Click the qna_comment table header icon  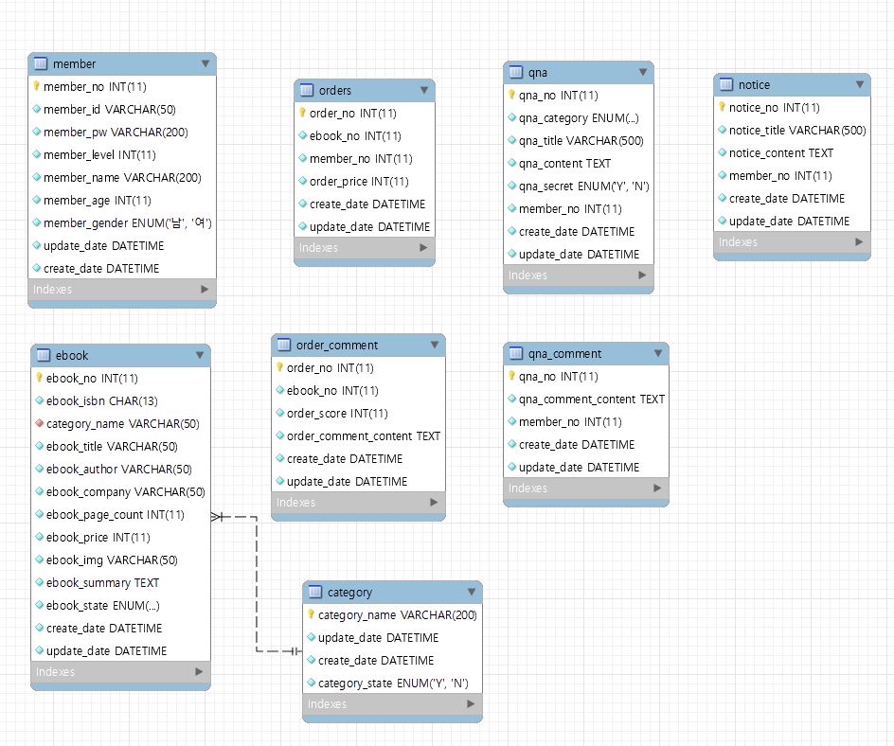point(515,354)
